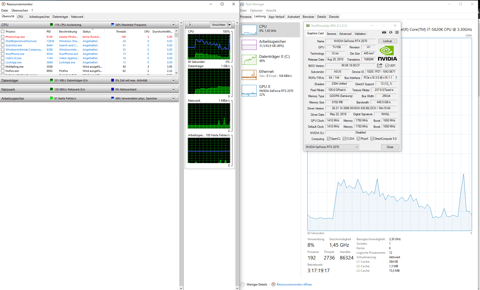Viewport: 480px width, 290px height.
Task: Toggle the DirectCompute 5.0 checkbox
Action: click(372, 139)
